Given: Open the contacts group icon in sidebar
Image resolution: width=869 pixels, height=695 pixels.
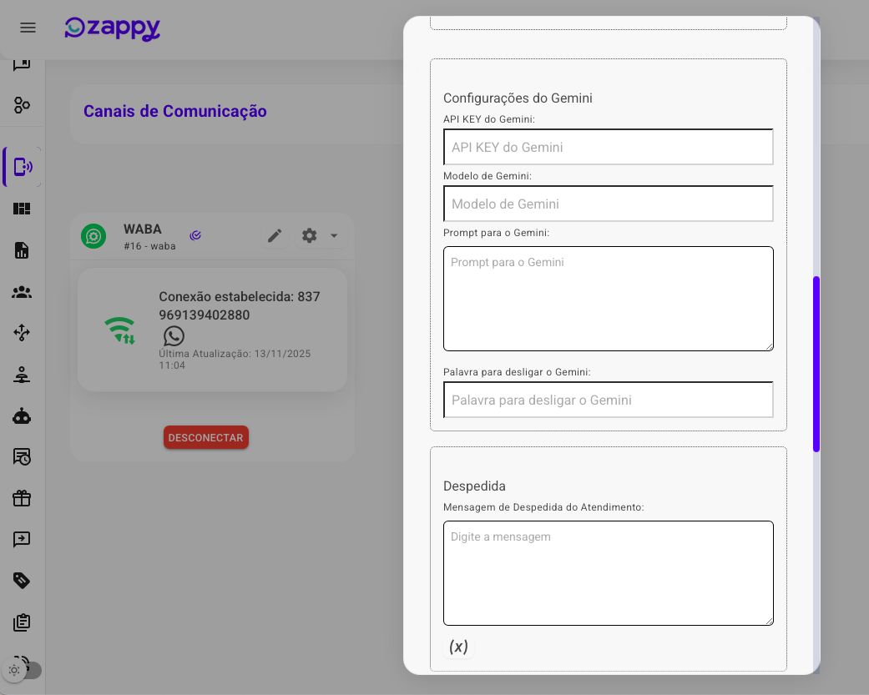Looking at the screenshot, I should (22, 292).
